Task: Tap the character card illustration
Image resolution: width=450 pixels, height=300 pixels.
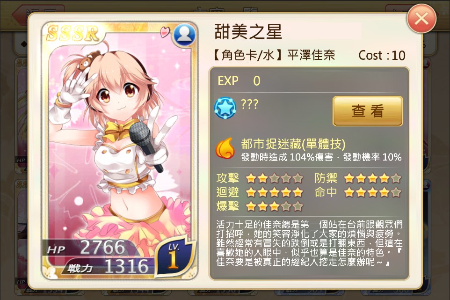Action: tap(120, 150)
